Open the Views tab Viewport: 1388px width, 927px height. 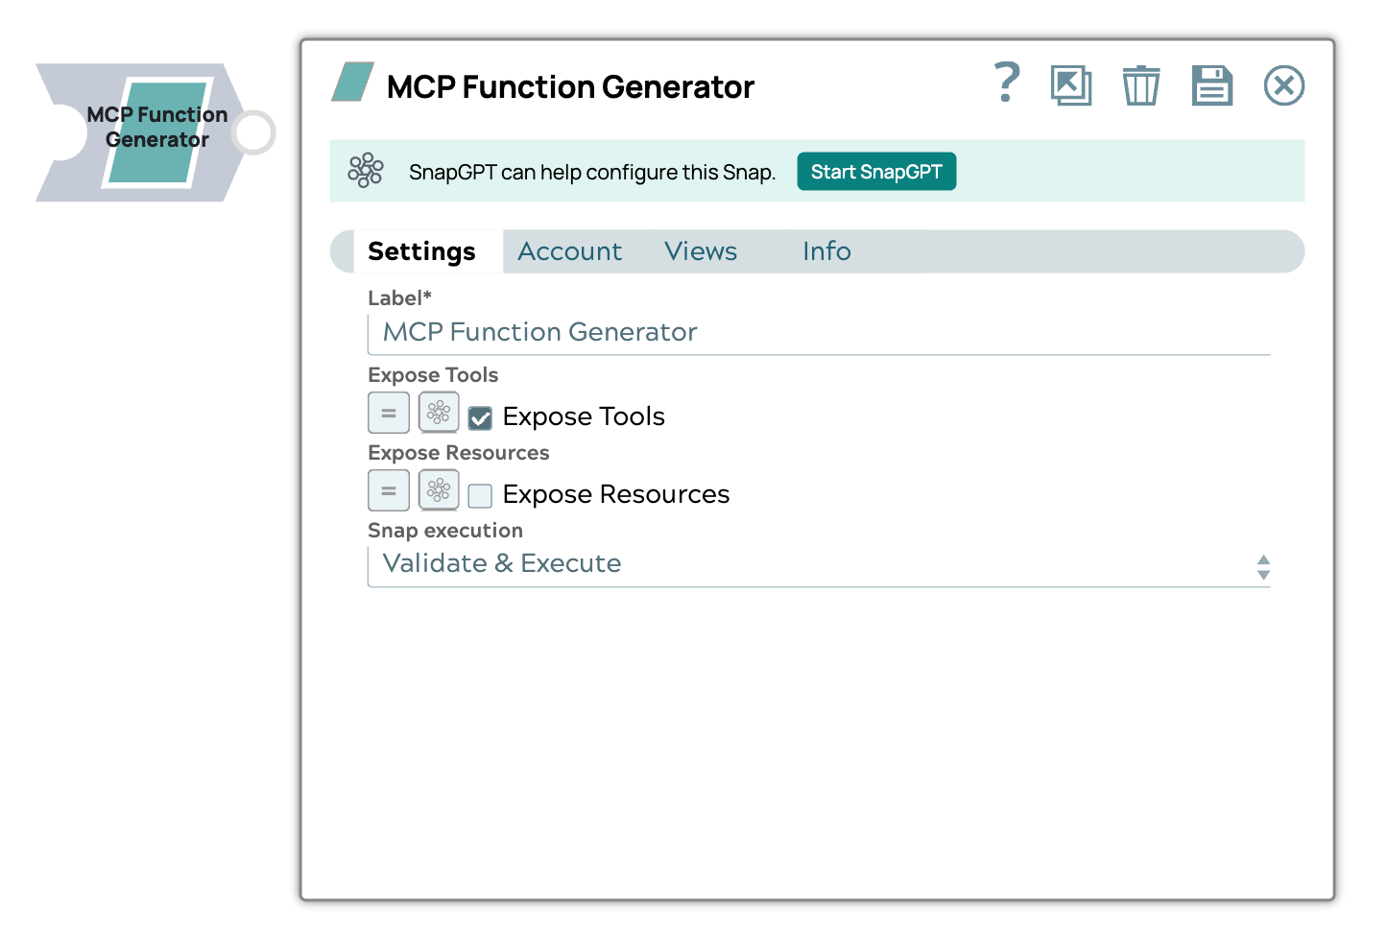click(701, 250)
